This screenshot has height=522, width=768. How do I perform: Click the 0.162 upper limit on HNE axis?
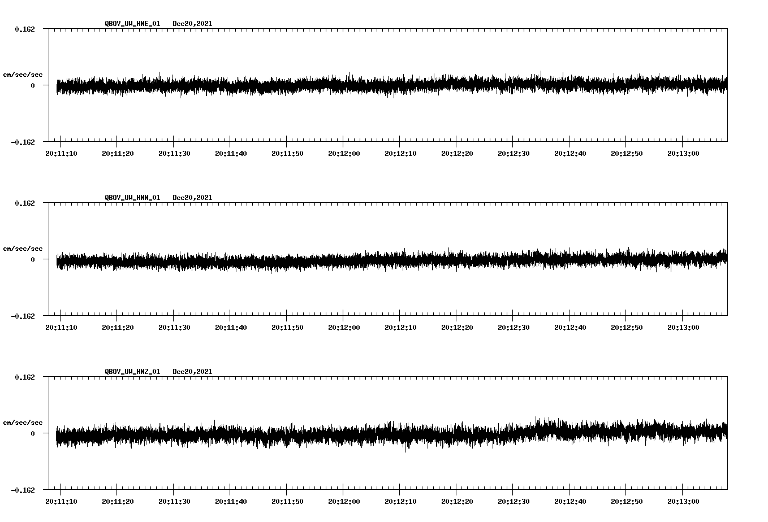(25, 29)
